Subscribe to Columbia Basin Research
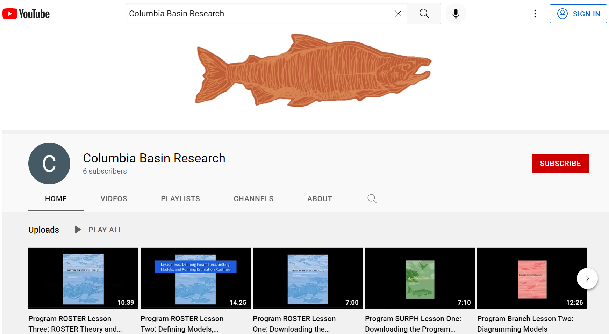 tap(560, 163)
